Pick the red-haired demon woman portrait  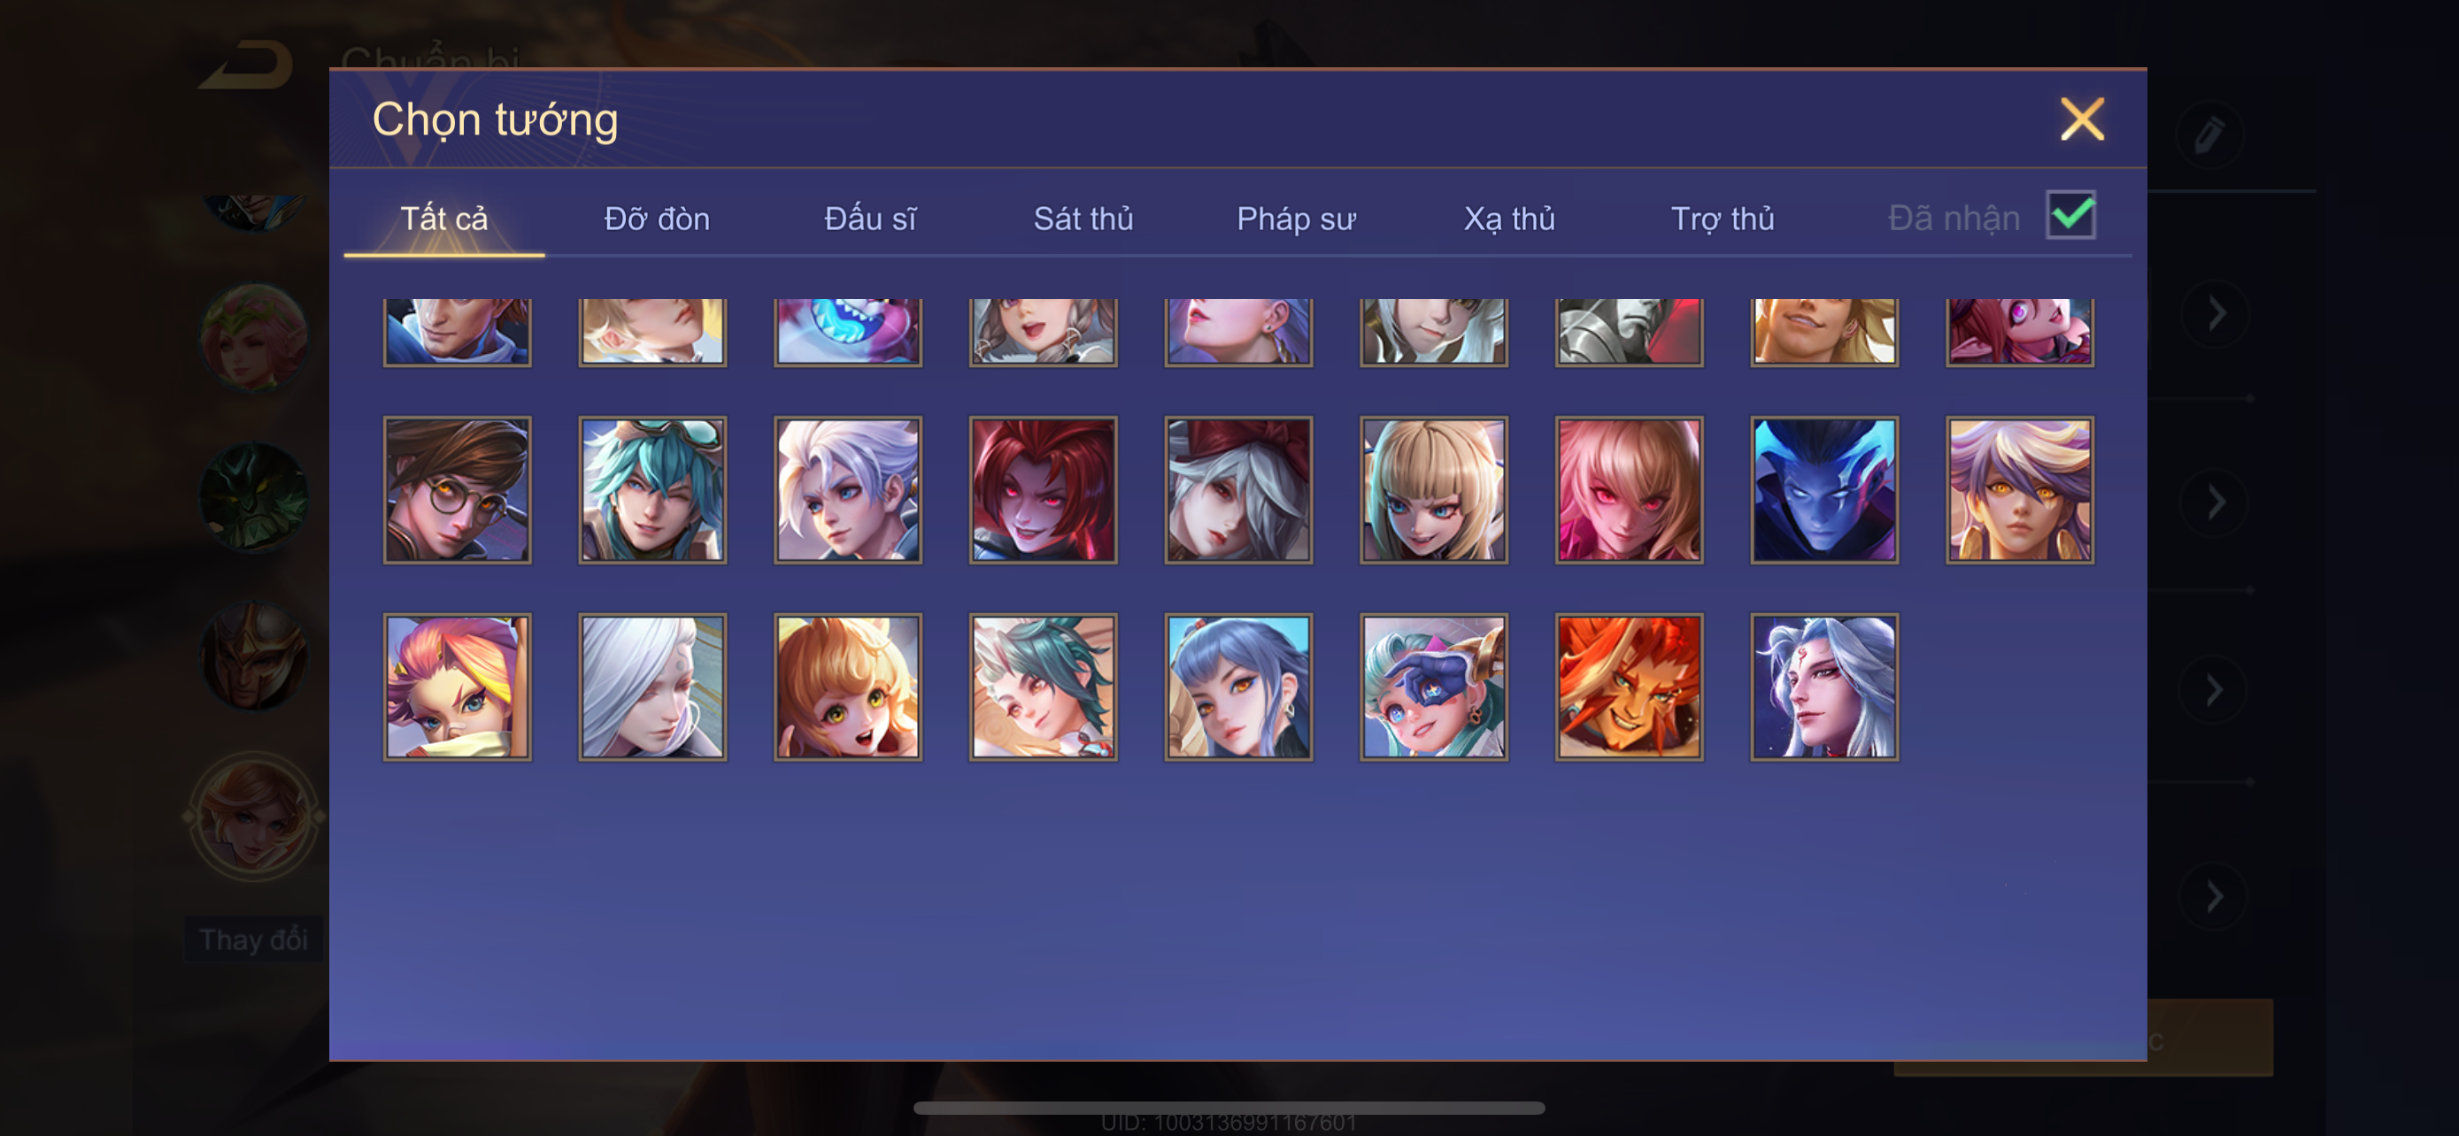[x=1044, y=490]
